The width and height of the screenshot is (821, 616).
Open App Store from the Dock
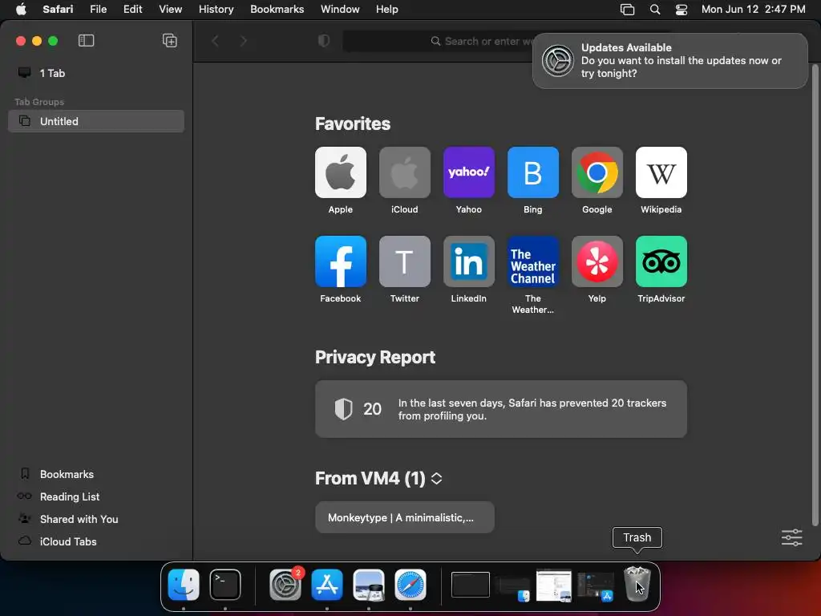(x=327, y=585)
